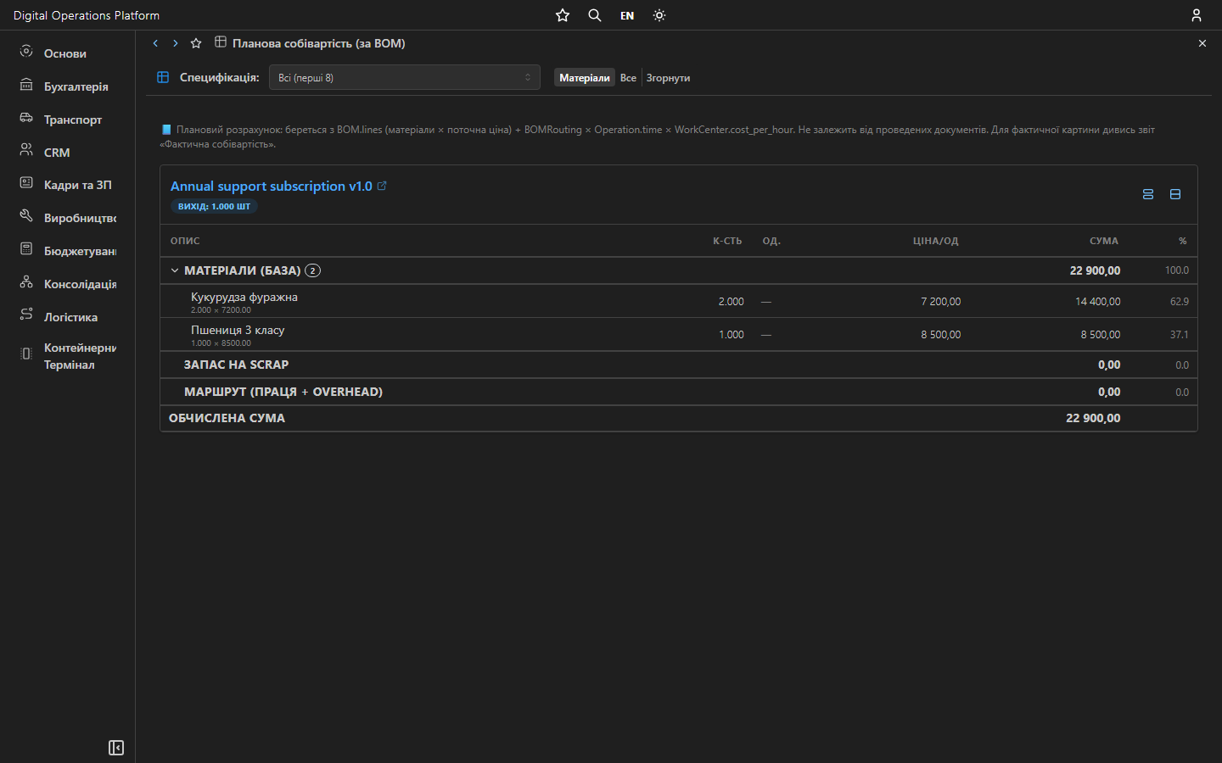The height and width of the screenshot is (763, 1222).
Task: Open the user profile icon
Action: coord(1197,15)
